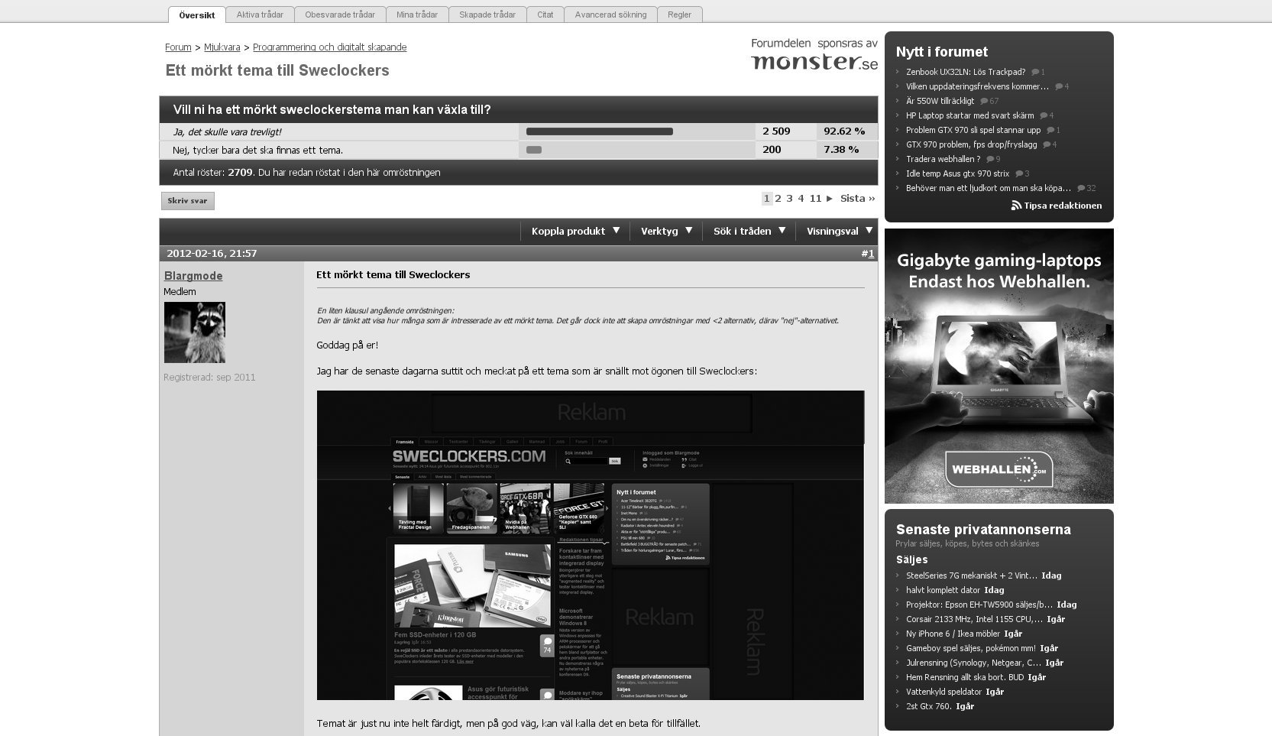Expand the Koppla produkt dropdown

click(575, 231)
